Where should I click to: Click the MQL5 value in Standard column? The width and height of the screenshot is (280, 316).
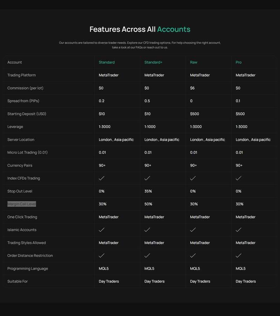(104, 269)
